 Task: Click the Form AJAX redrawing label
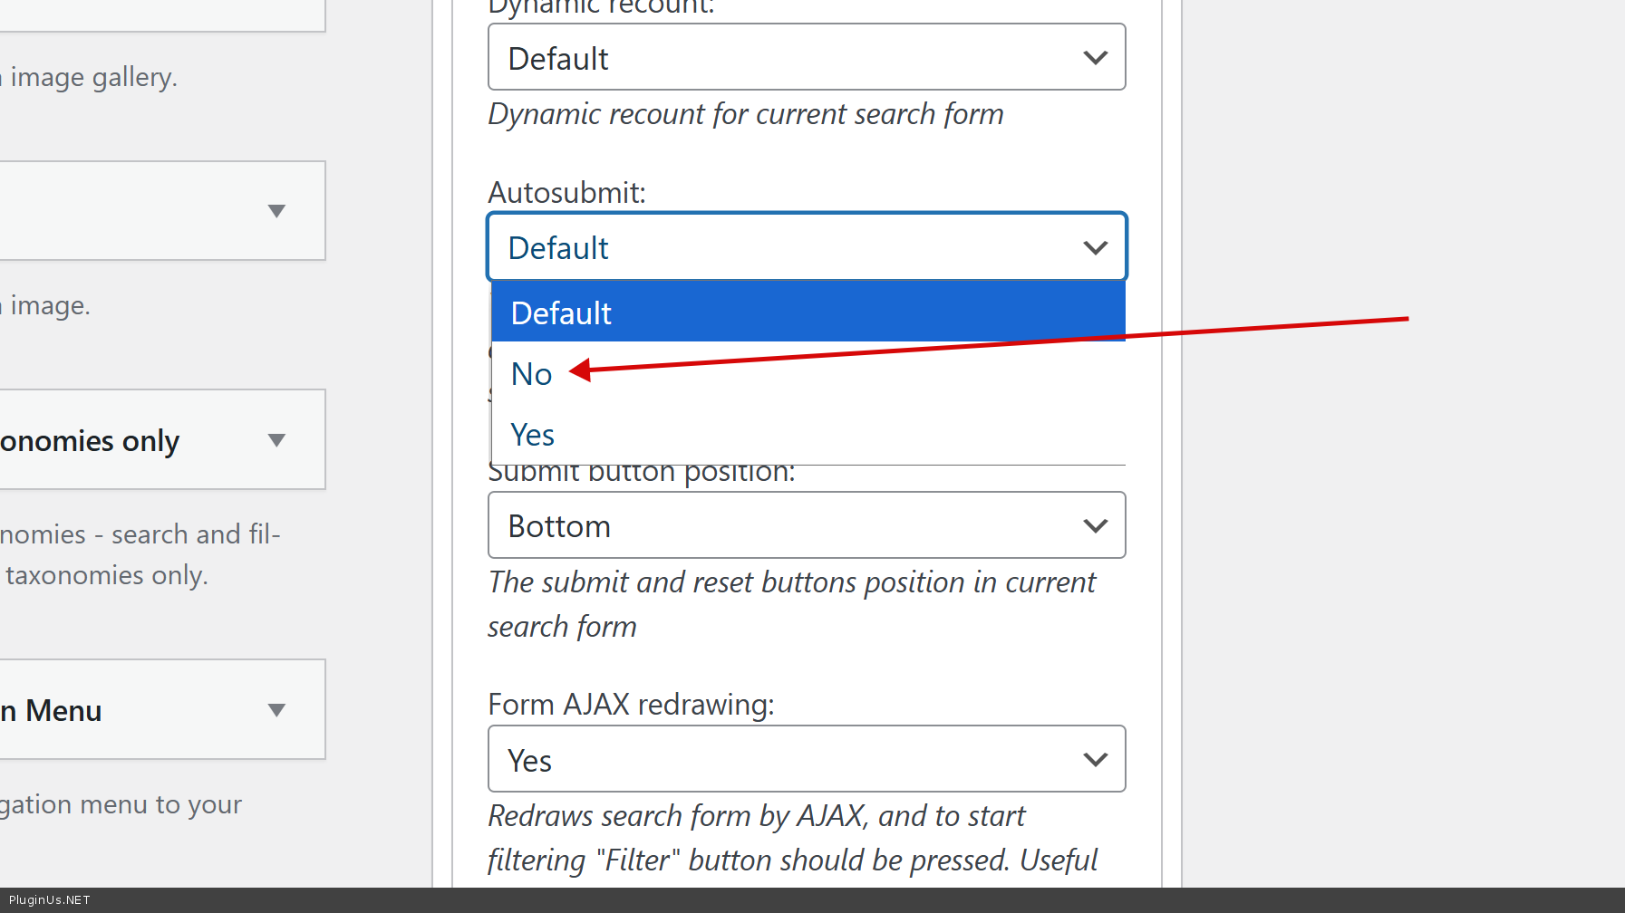click(x=631, y=705)
